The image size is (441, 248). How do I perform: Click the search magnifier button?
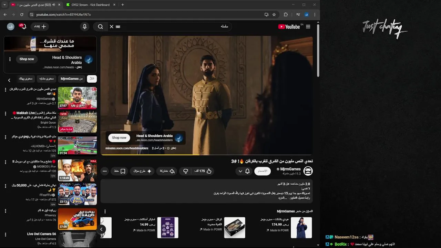100,27
